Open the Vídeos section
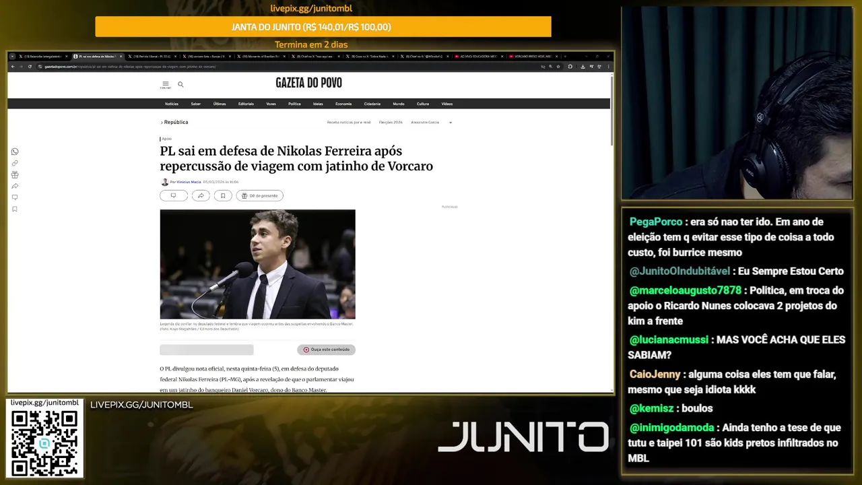Image resolution: width=862 pixels, height=485 pixels. click(447, 104)
